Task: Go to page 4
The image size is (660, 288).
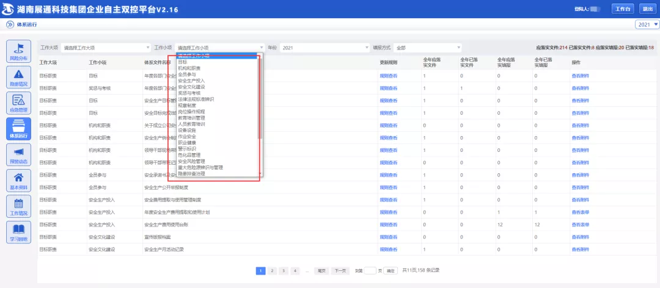Action: [x=296, y=271]
